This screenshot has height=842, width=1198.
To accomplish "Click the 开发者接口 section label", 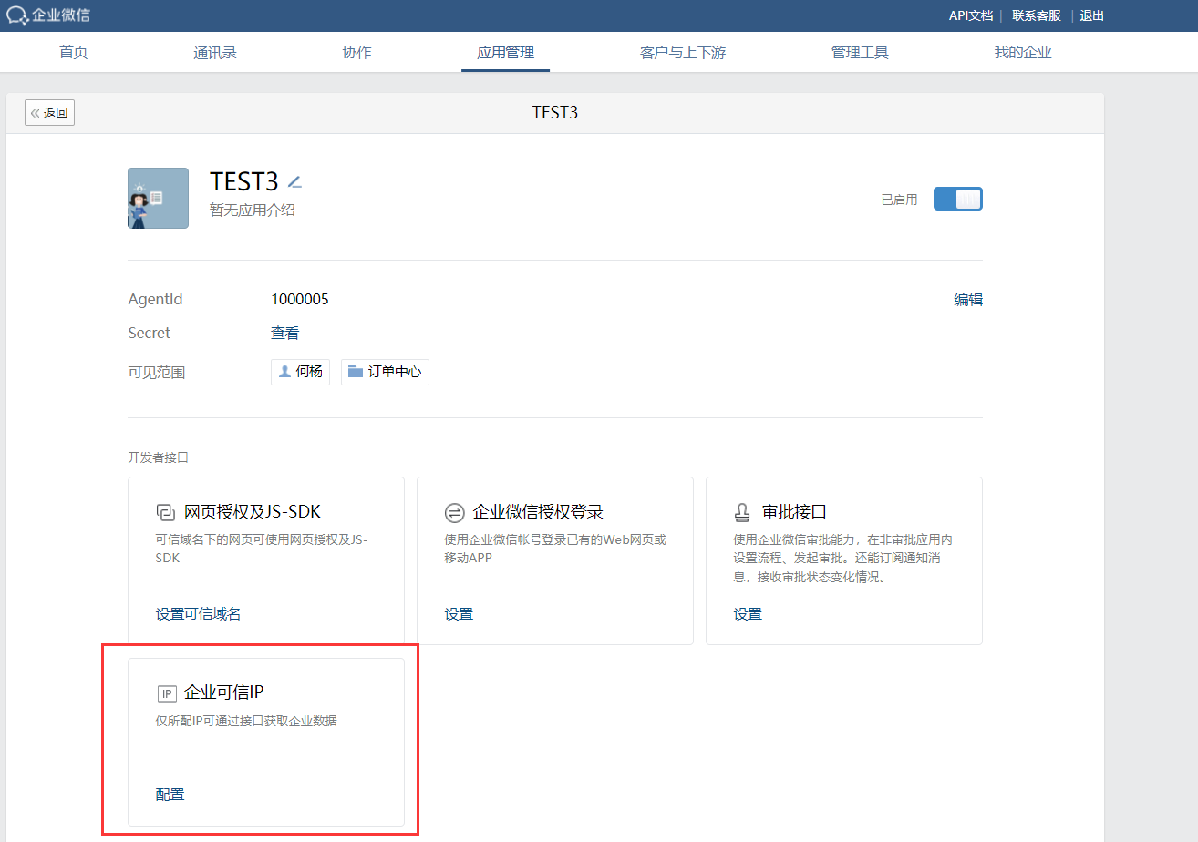I will coord(158,457).
